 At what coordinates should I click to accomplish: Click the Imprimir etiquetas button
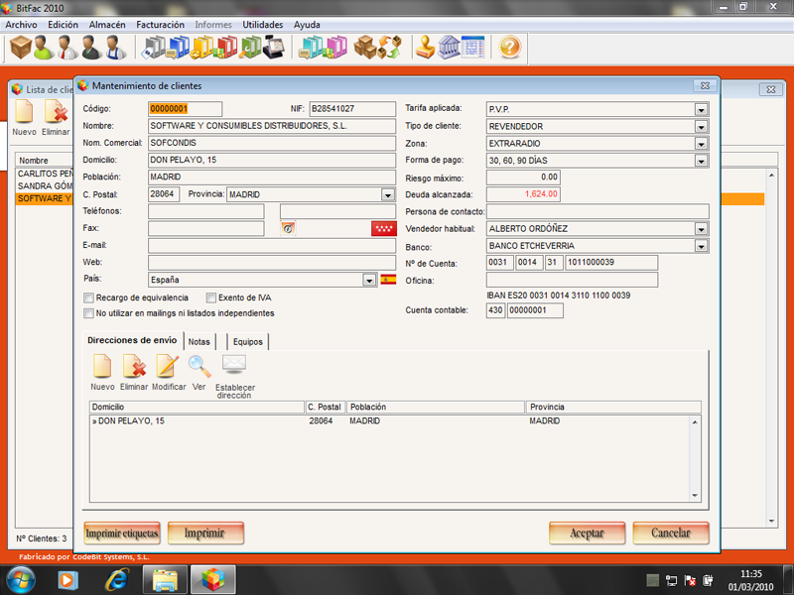(122, 534)
